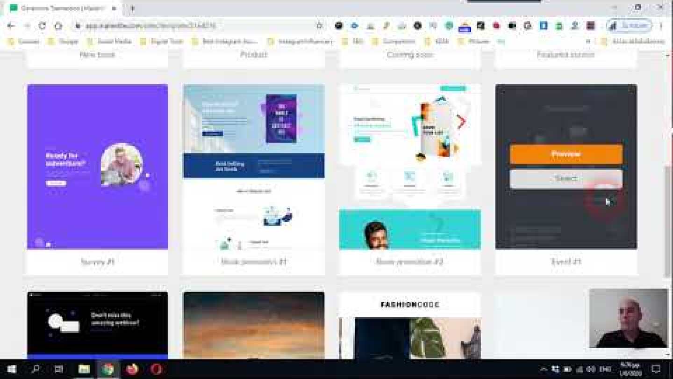Open a new tab with the plus button
Screen dimensions: 673x379
click(132, 8)
